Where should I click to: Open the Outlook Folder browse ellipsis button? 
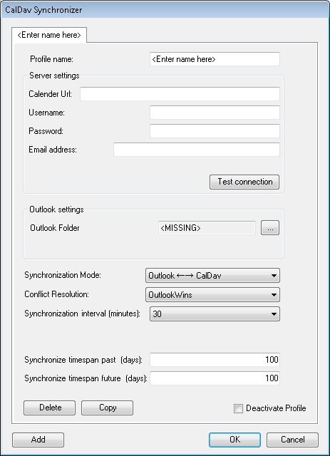pyautogui.click(x=270, y=228)
